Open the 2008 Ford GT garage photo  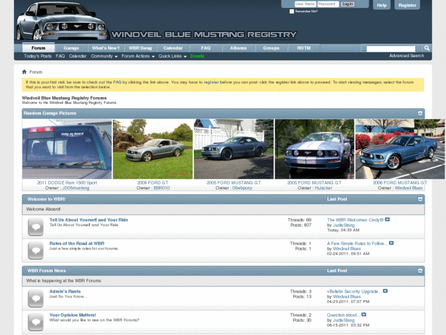tap(153, 149)
